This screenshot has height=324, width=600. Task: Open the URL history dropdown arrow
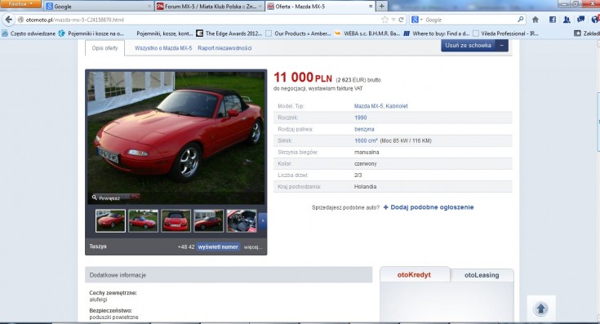click(393, 20)
